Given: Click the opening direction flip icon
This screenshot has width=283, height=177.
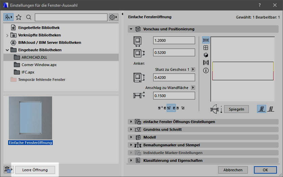Looking at the screenshot, I should click(x=216, y=109).
